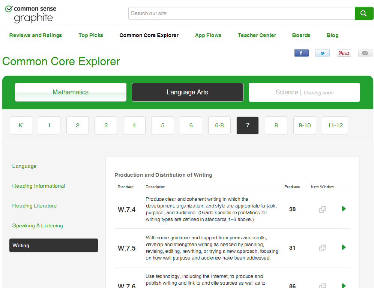
Task: Click standard code W.7.6
Action: coord(127,286)
